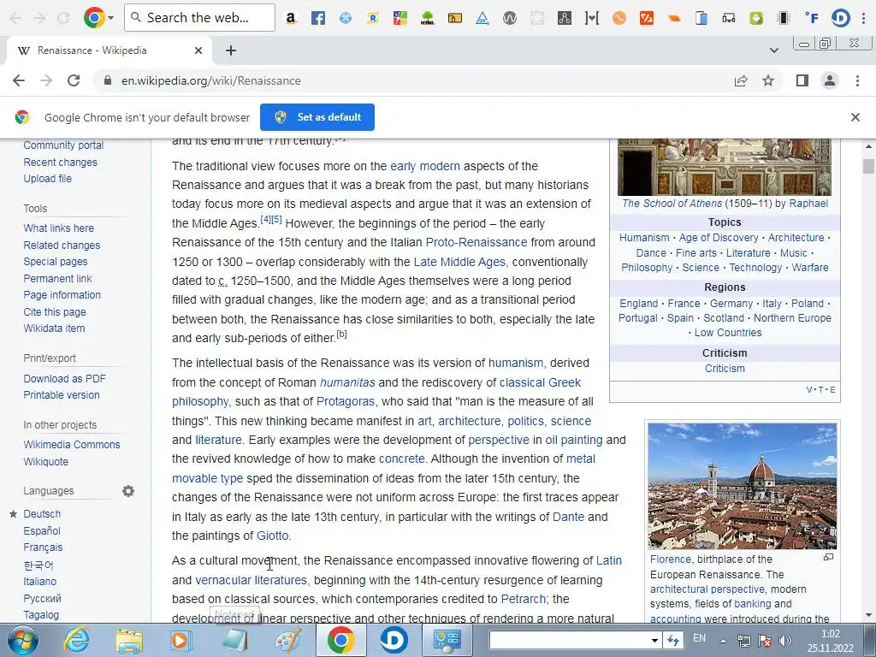Open the browser side panel

pos(802,80)
